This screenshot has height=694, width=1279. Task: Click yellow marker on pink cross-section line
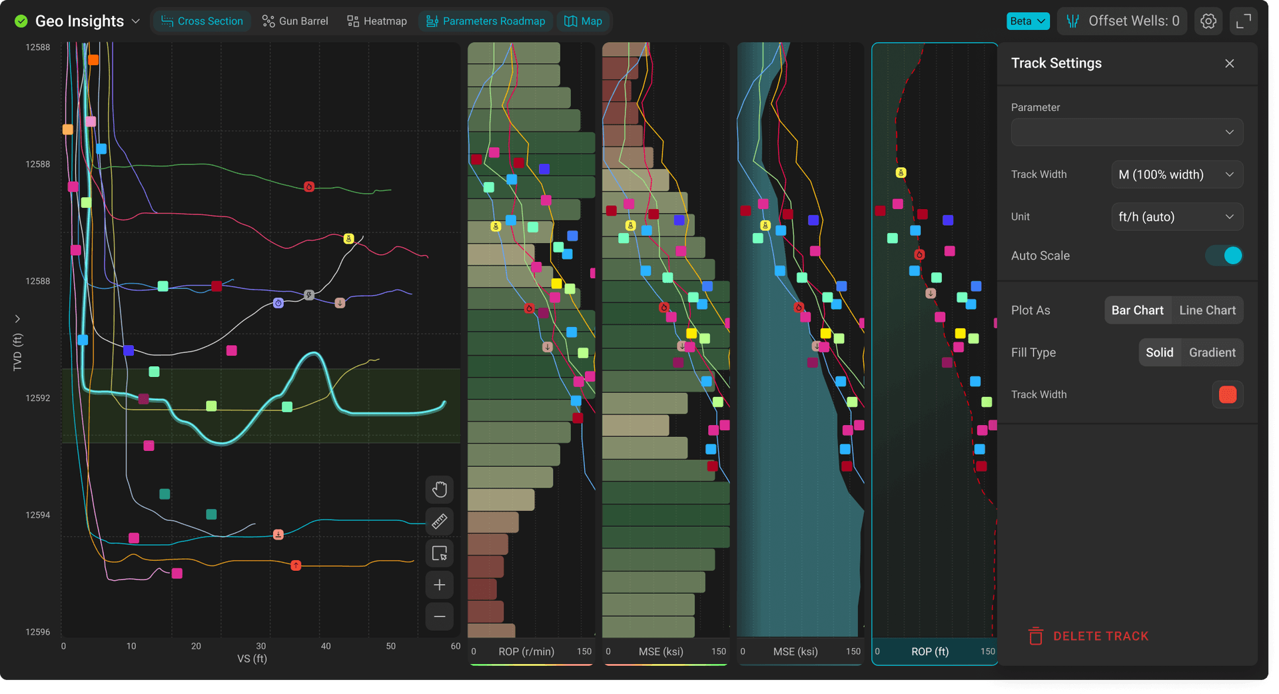(348, 238)
